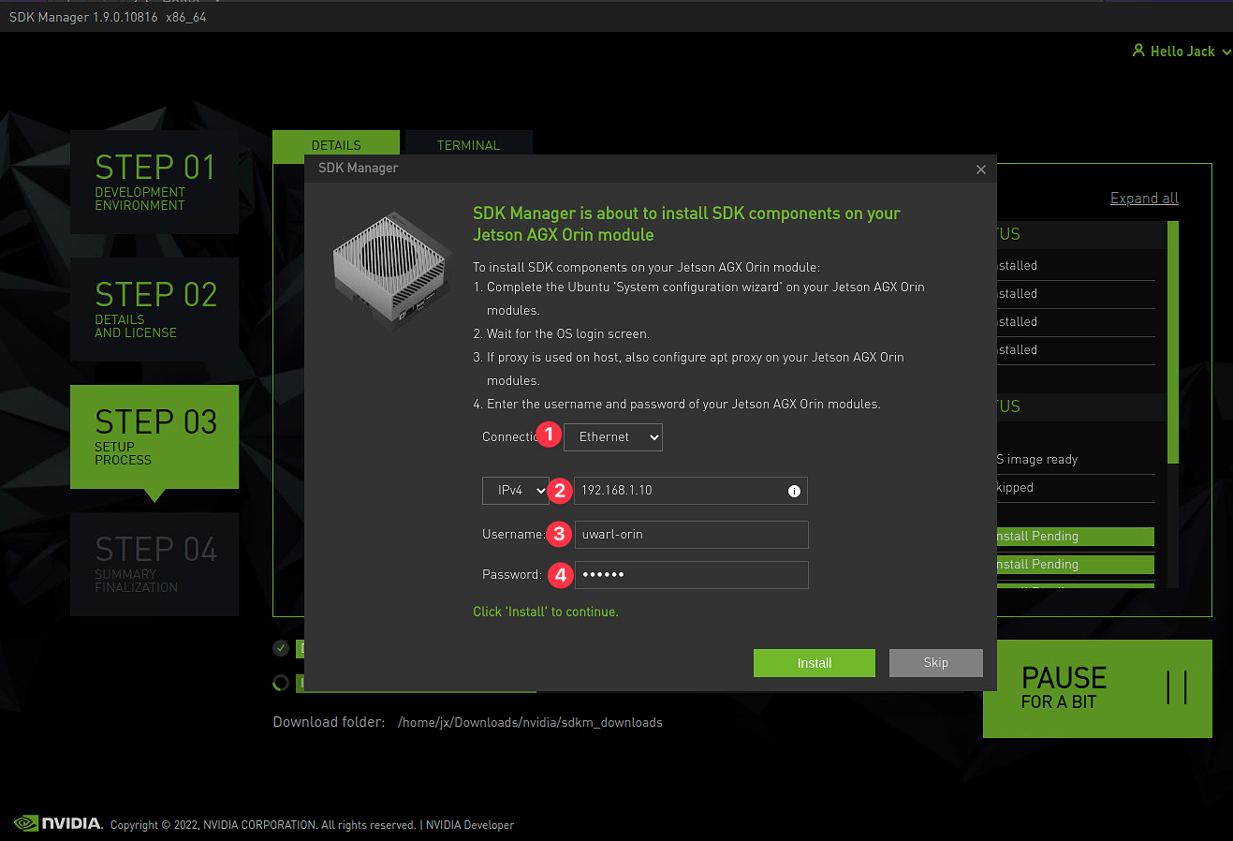Open the Ethernet connection type dropdown
Viewport: 1233px width, 841px height.
(x=613, y=437)
